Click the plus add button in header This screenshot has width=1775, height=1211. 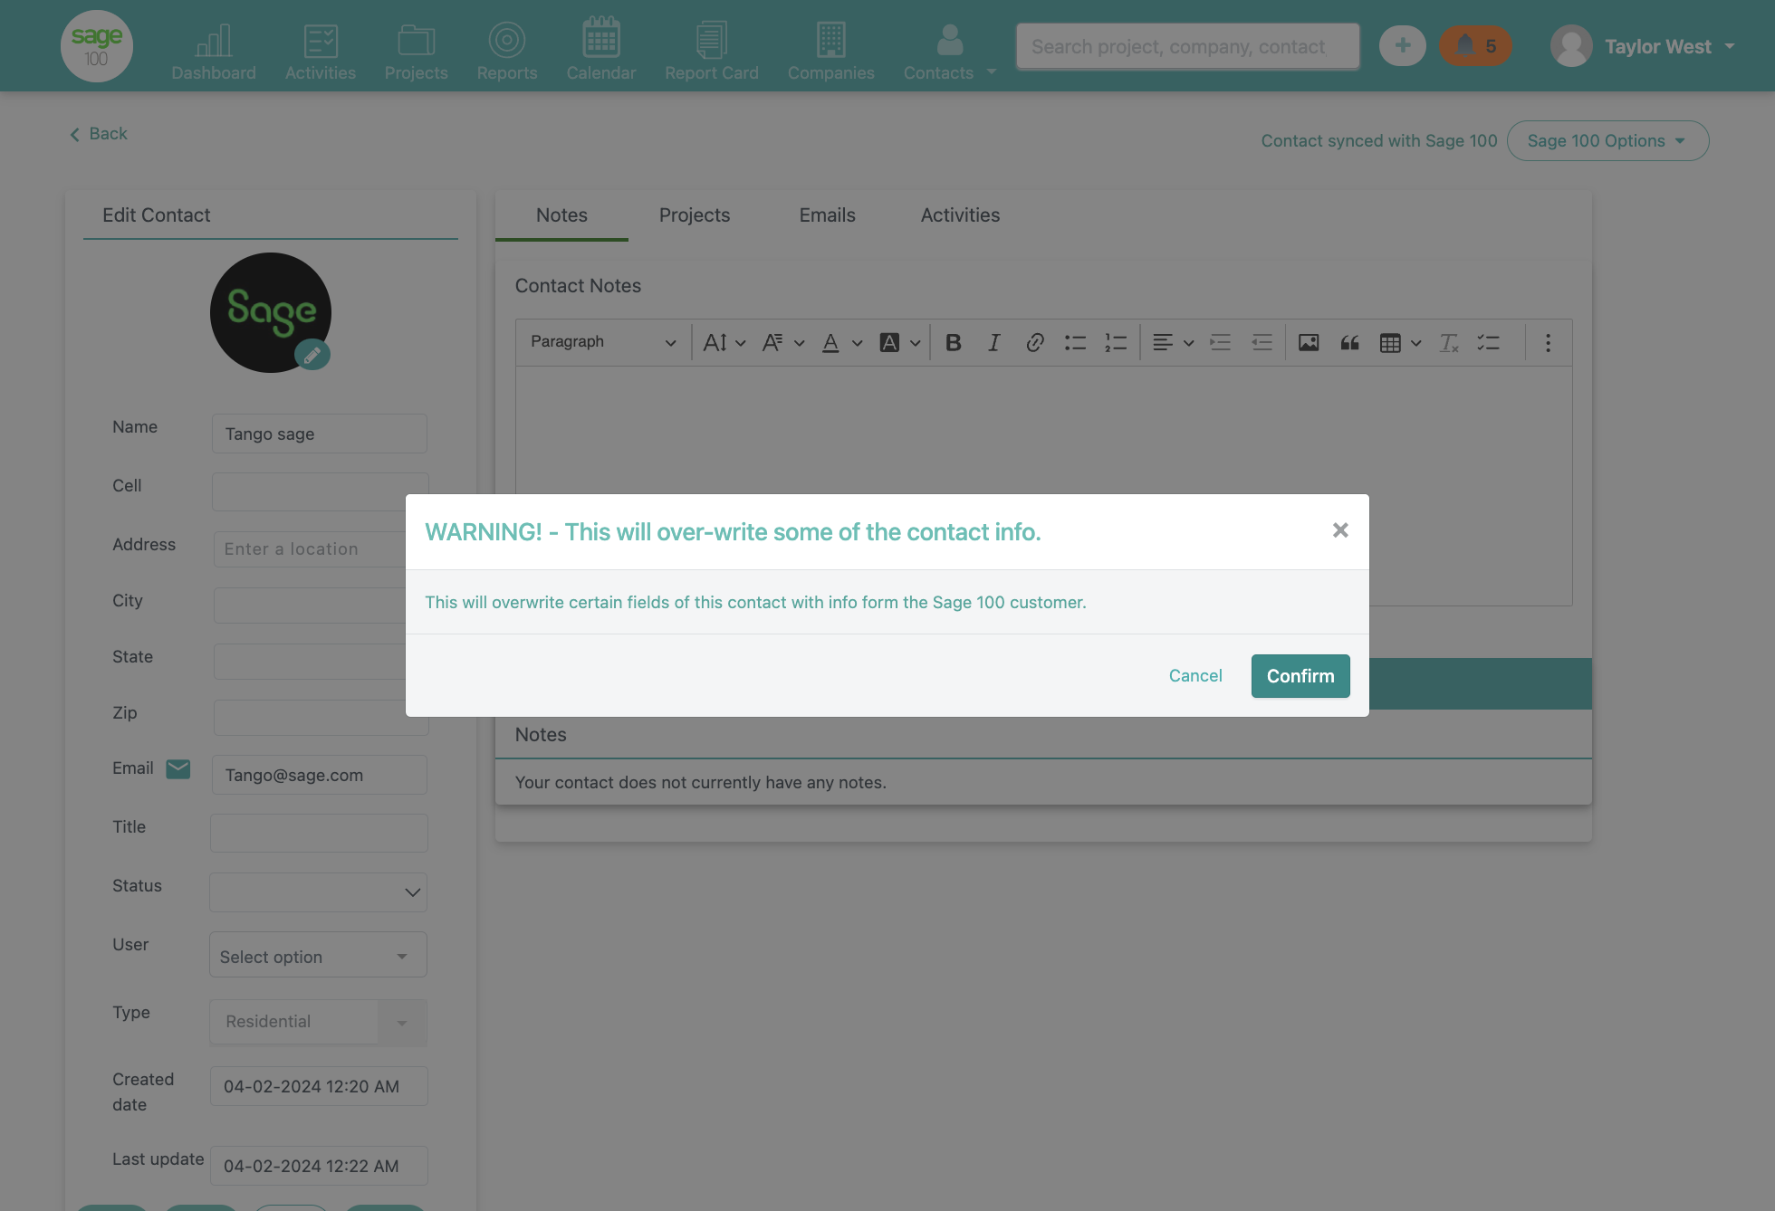(1403, 45)
